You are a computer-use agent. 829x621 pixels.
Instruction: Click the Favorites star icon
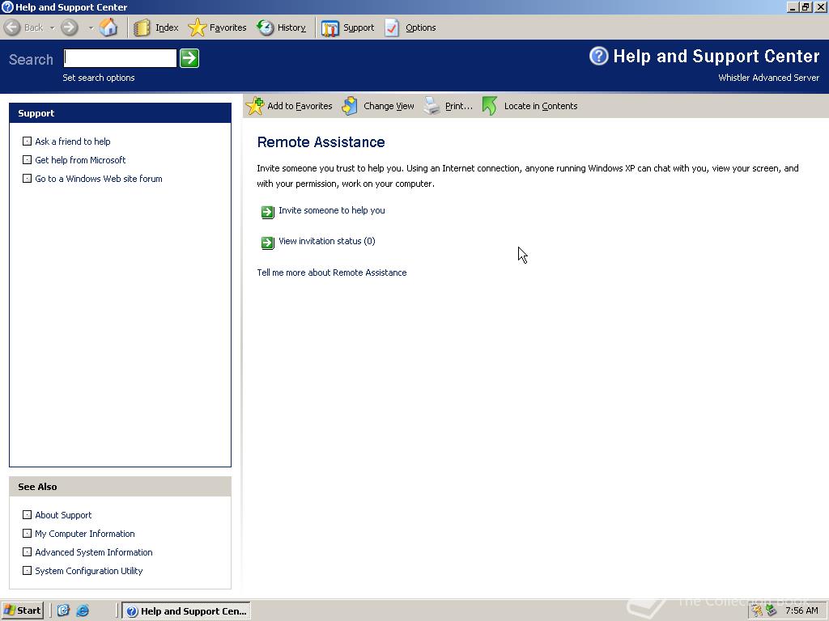pyautogui.click(x=198, y=27)
